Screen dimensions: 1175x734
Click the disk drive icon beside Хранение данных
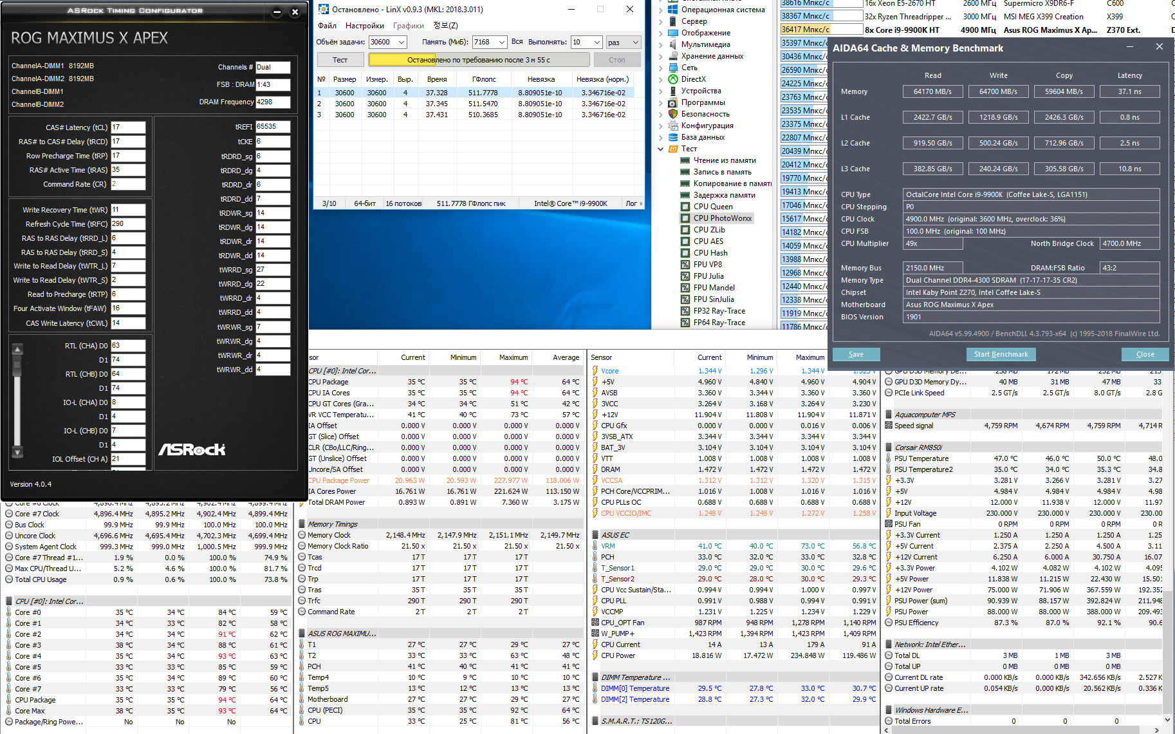pos(672,56)
